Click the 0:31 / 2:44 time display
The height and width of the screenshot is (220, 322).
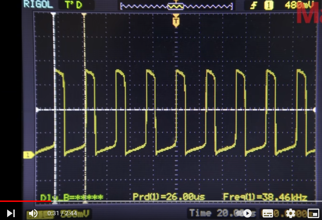coord(62,213)
